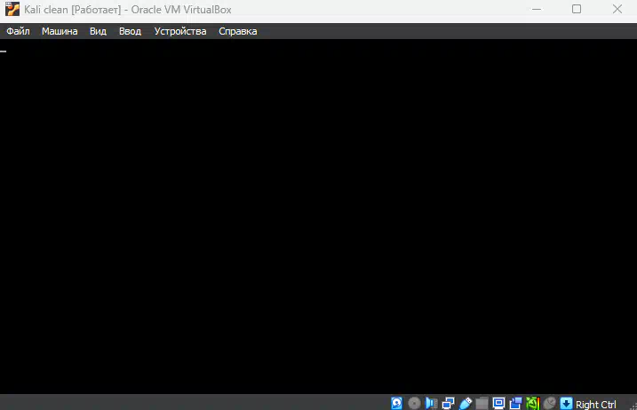Open the Устройства menu

[x=180, y=31]
